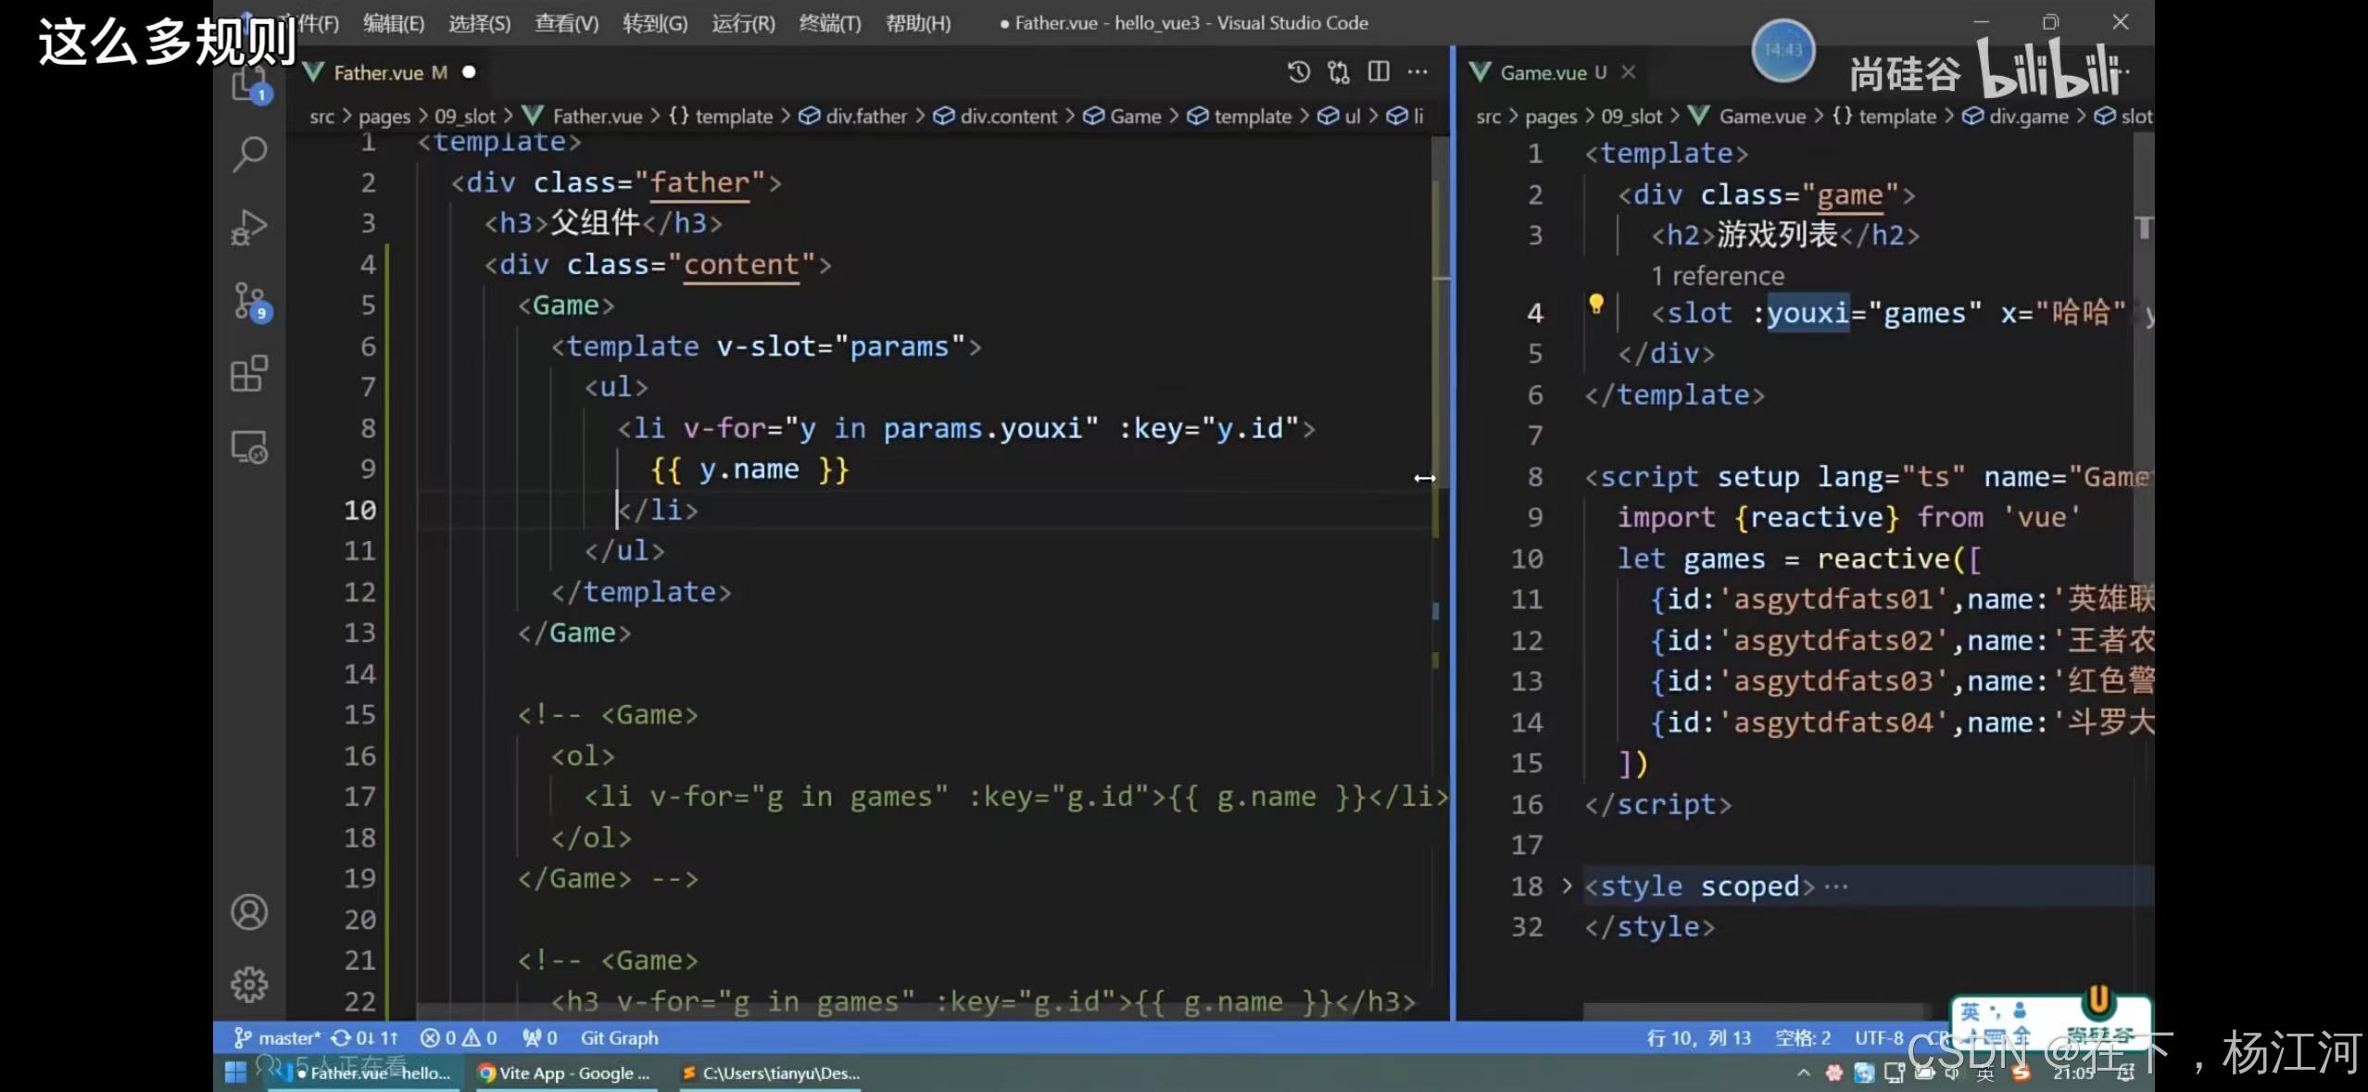The height and width of the screenshot is (1092, 2368).
Task: Open the Remote Explorer view
Action: pos(249,448)
